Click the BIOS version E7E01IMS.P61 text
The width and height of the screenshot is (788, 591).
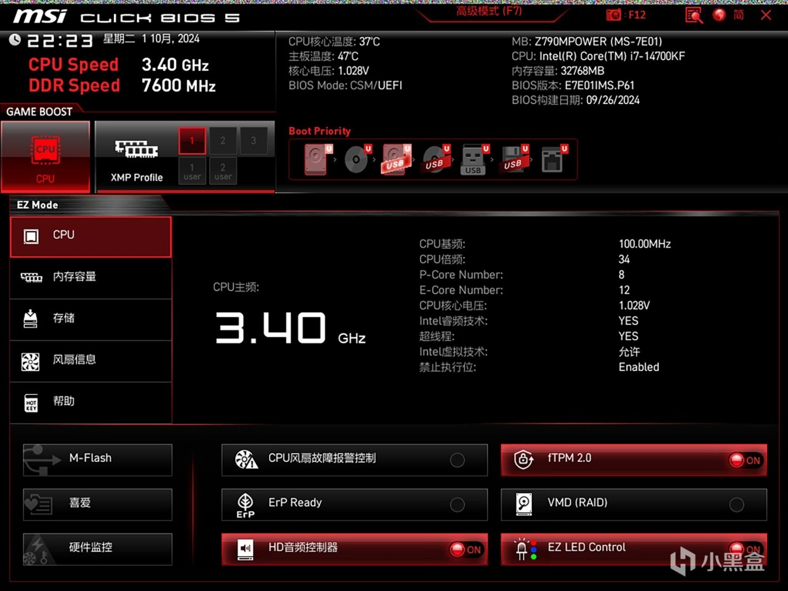tap(599, 86)
